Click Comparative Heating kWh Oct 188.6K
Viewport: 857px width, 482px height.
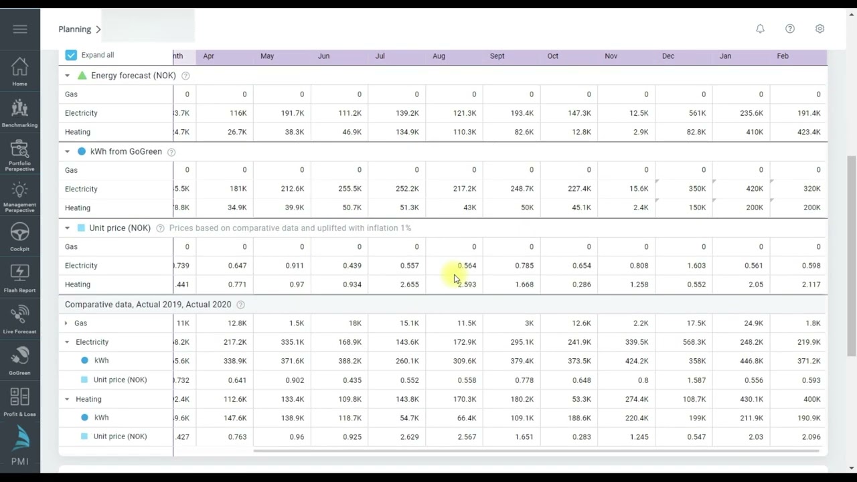coord(578,418)
